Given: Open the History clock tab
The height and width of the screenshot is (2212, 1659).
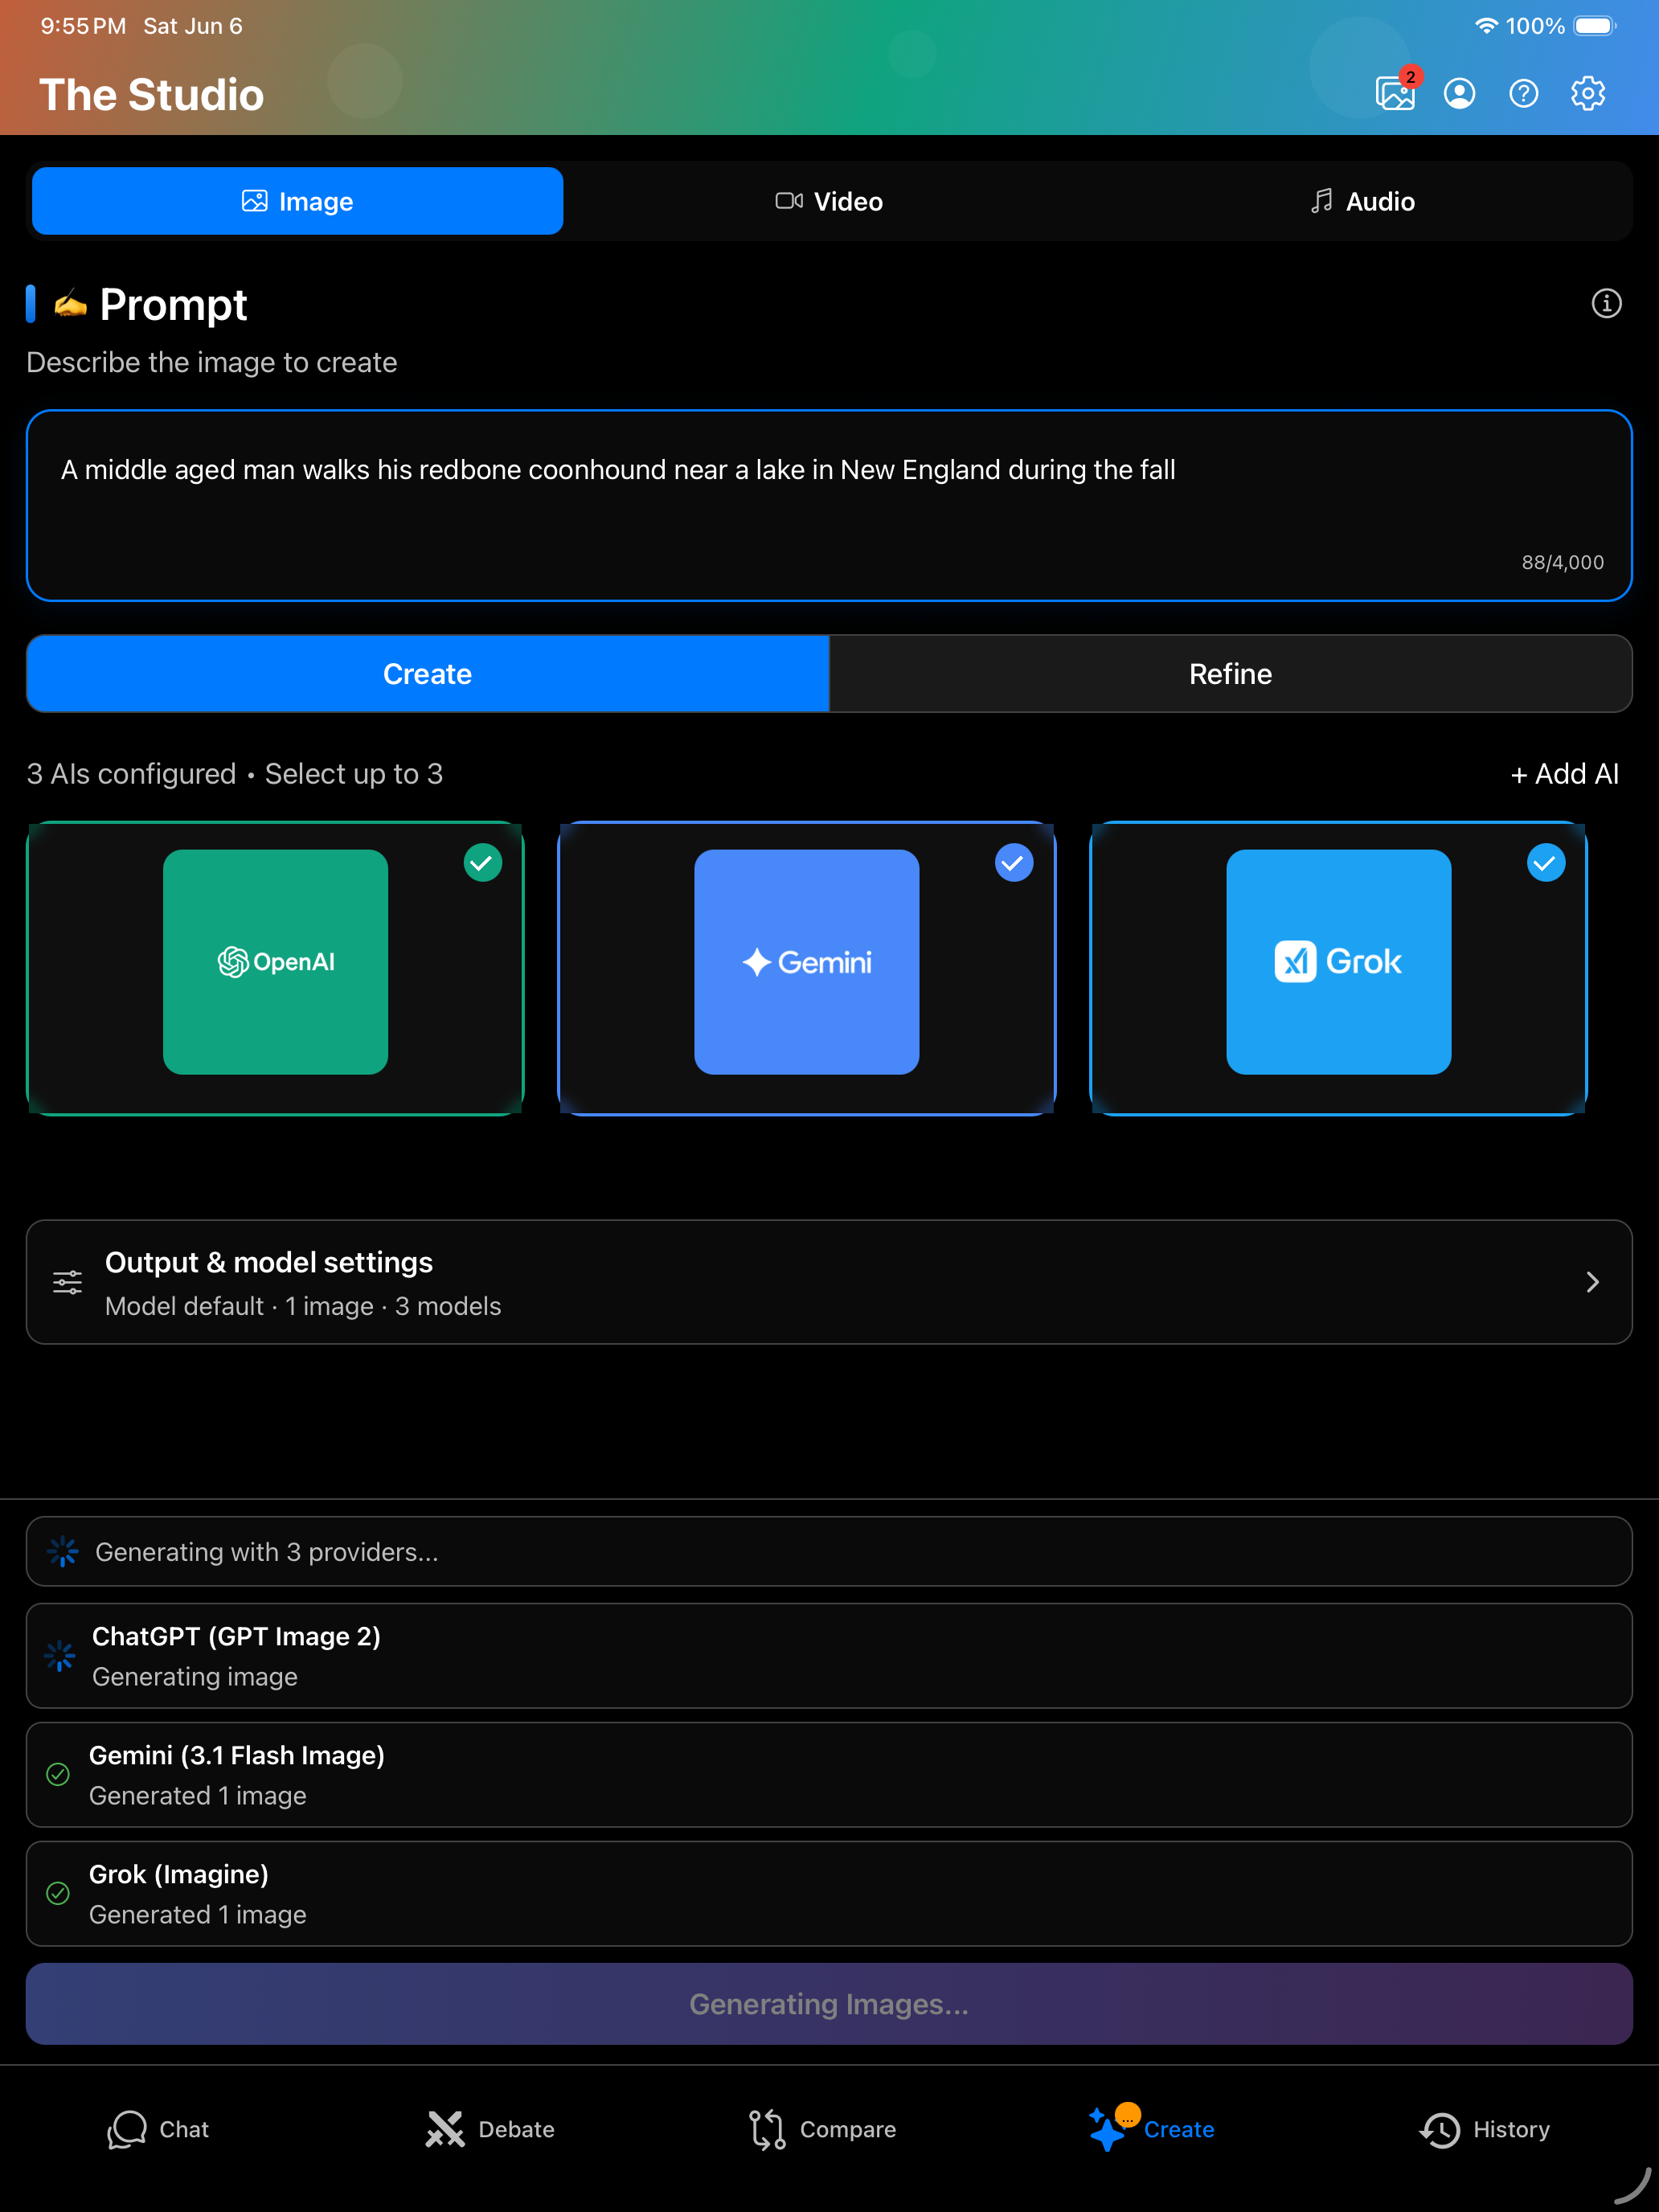Looking at the screenshot, I should 1484,2130.
